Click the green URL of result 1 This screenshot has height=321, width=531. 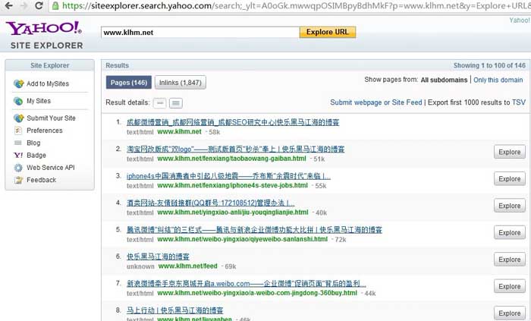point(179,132)
